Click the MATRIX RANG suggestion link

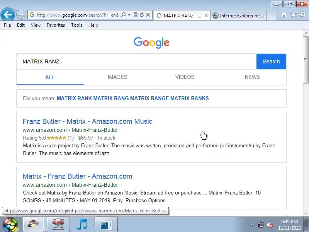pos(111,98)
